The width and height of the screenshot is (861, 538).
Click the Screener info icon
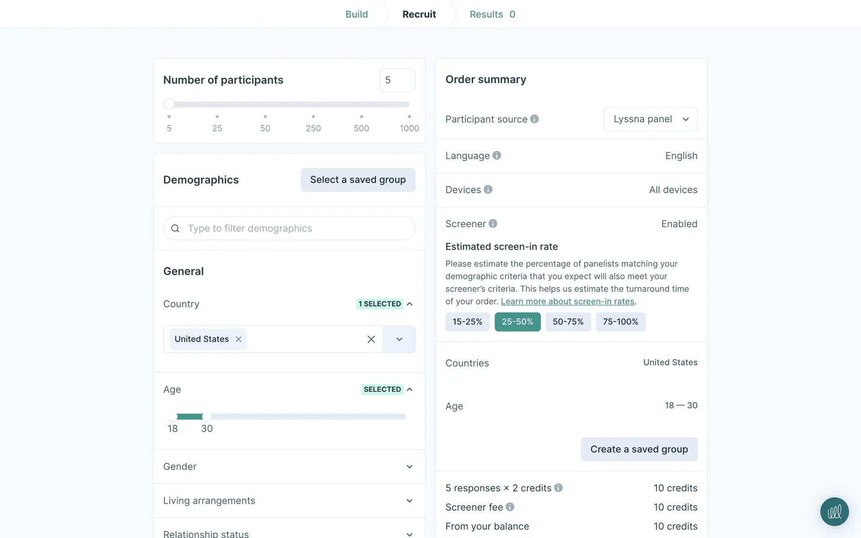click(x=493, y=224)
